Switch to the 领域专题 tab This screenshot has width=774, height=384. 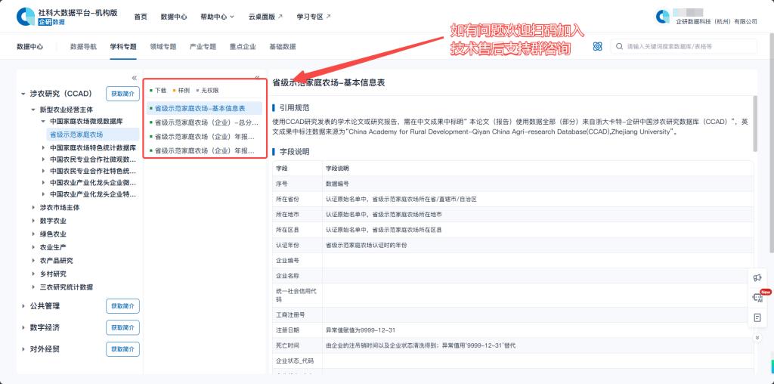163,47
